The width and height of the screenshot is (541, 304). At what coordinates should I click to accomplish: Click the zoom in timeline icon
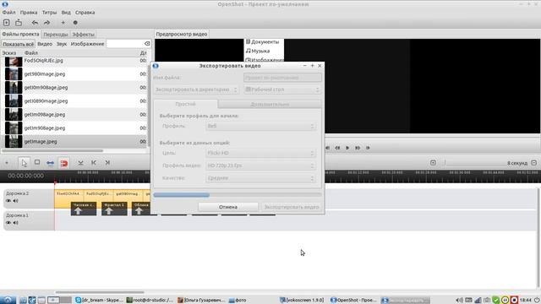[433, 163]
